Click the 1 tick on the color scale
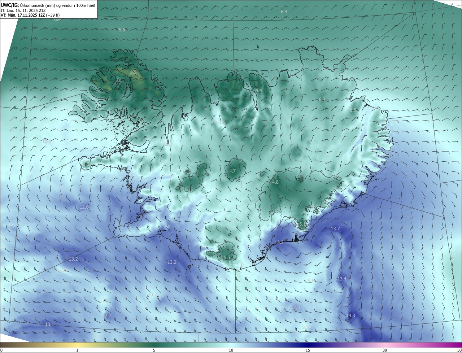The width and height of the screenshot is (462, 353). [77, 350]
